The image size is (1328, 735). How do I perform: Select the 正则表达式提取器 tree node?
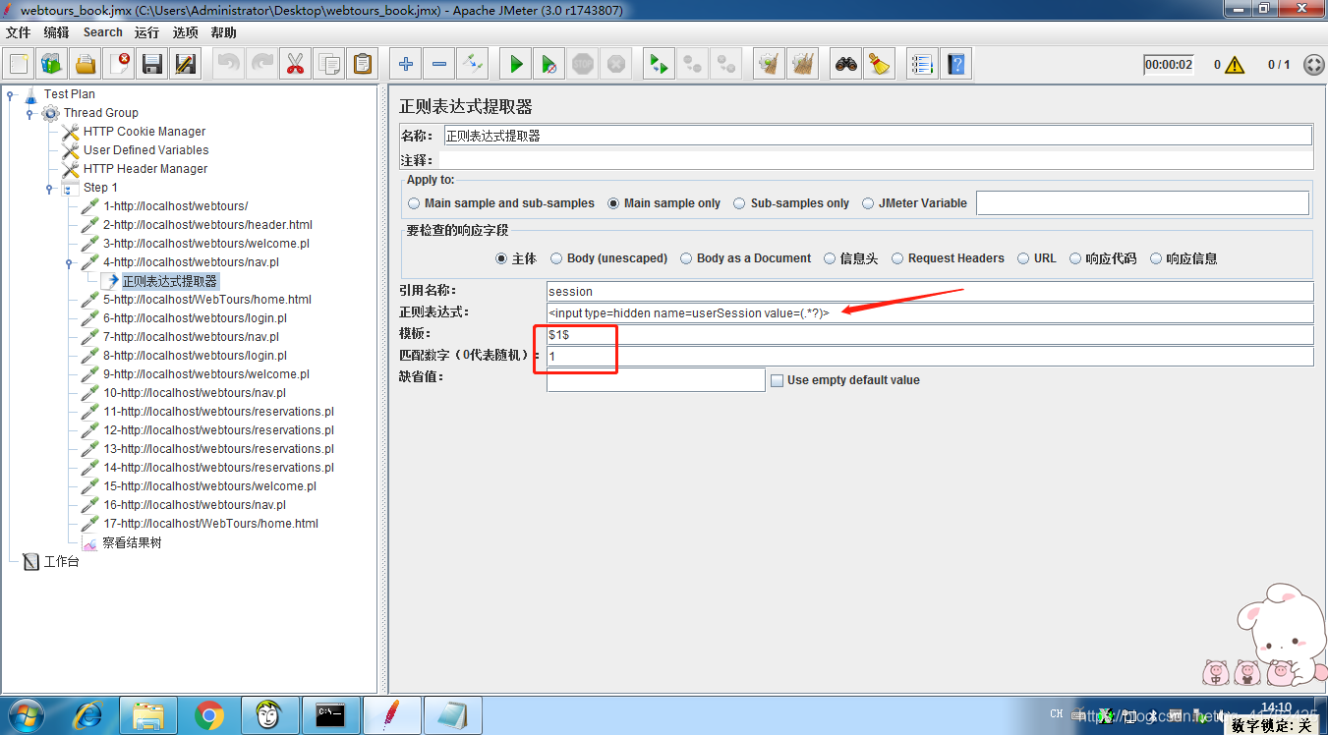(170, 281)
